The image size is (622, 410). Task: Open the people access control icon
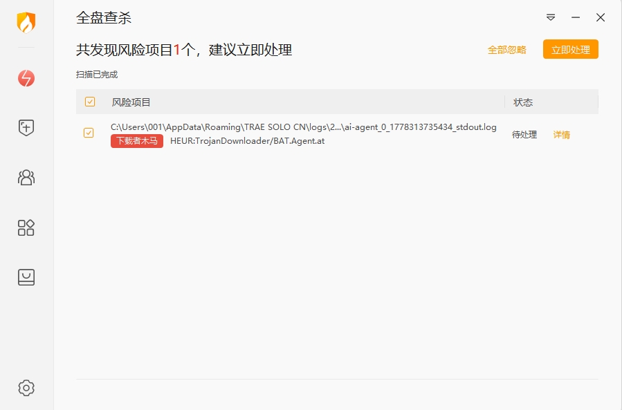26,178
